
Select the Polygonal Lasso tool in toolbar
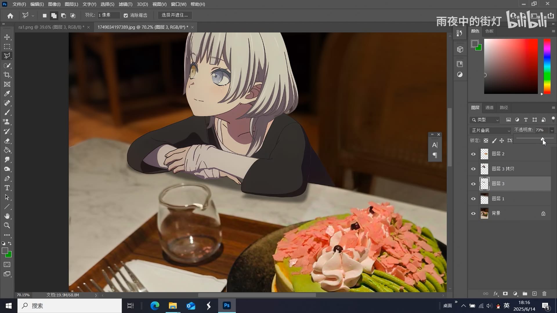pos(7,56)
